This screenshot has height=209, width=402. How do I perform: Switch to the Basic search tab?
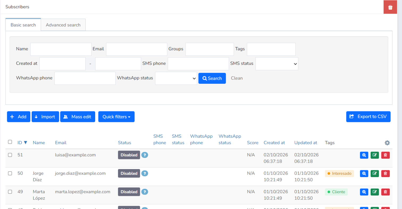(23, 25)
